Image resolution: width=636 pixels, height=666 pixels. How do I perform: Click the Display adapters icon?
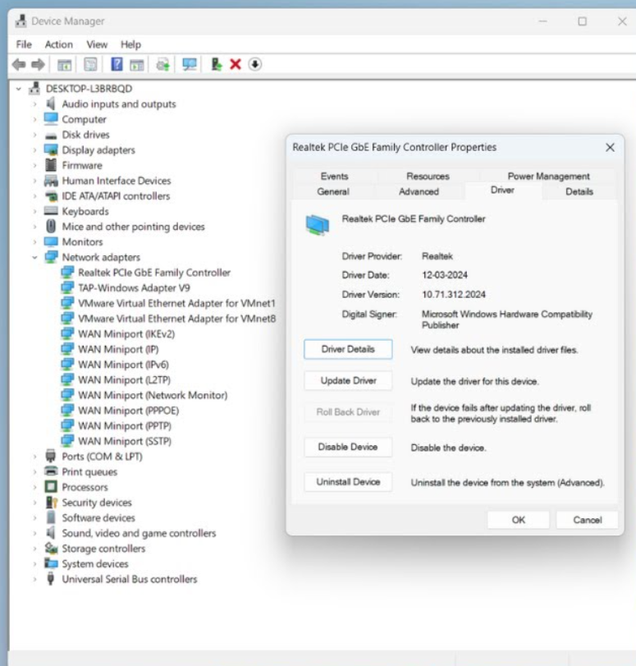pyautogui.click(x=51, y=150)
